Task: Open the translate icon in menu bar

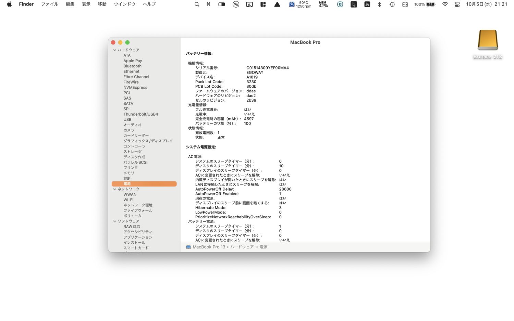Action: 236,4
